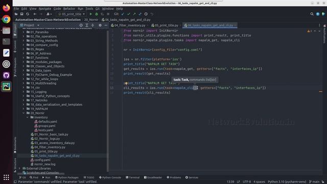Save all files with the disk icon

[21, 14]
